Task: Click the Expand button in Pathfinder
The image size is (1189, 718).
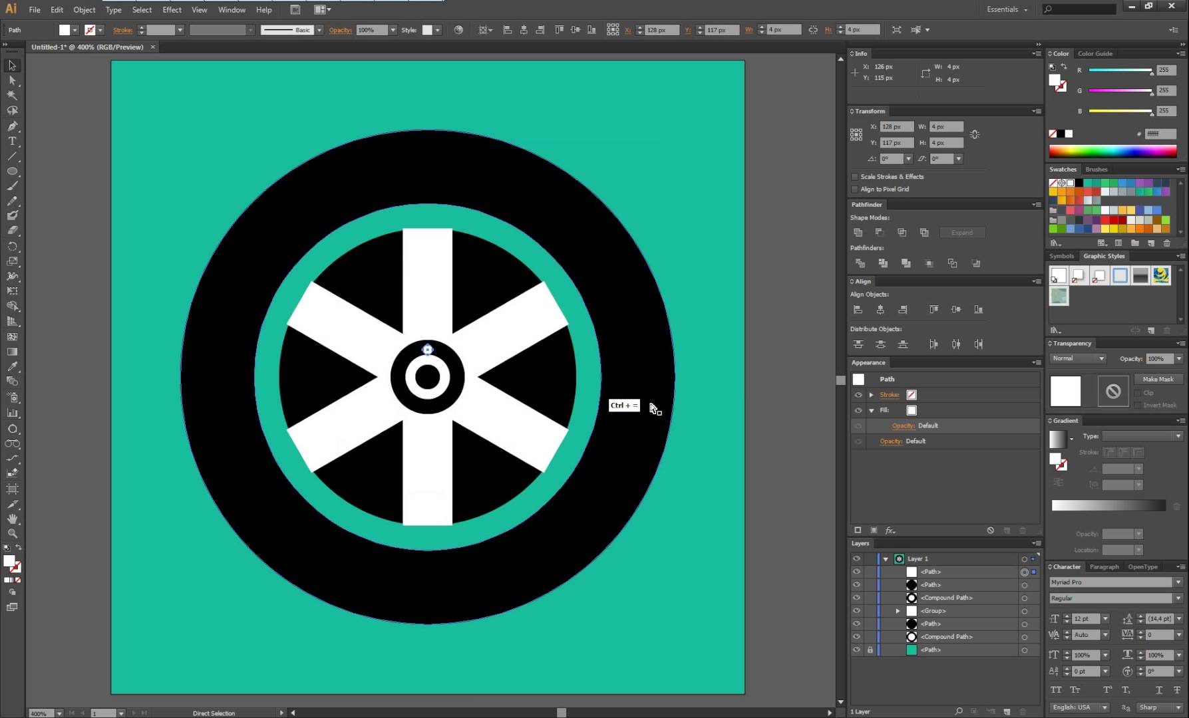Action: (x=962, y=232)
